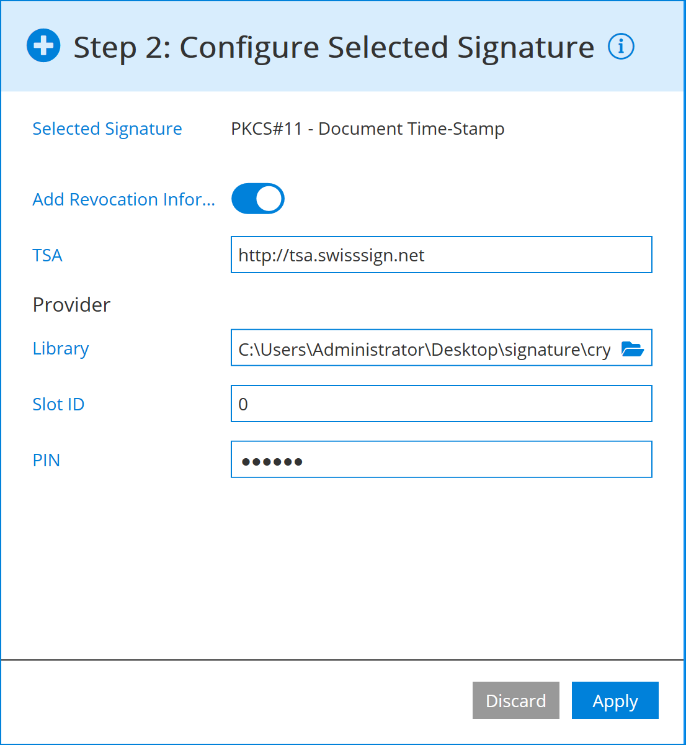Focus the masked PIN entry field
Image resolution: width=686 pixels, height=745 pixels.
[441, 459]
